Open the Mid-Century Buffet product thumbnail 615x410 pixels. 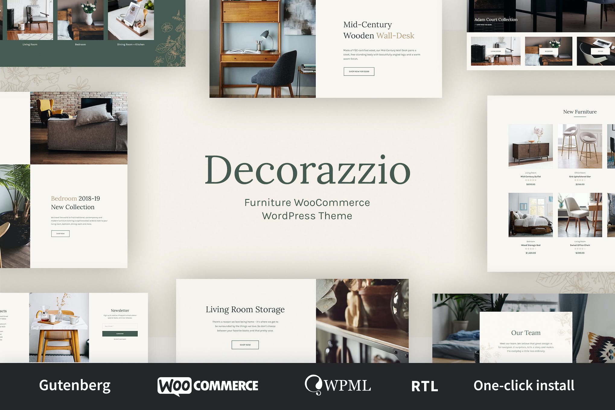(531, 146)
